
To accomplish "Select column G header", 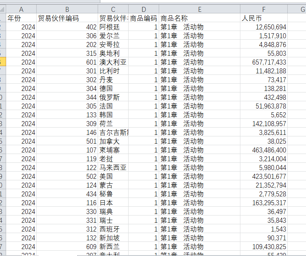I will pos(297,9).
